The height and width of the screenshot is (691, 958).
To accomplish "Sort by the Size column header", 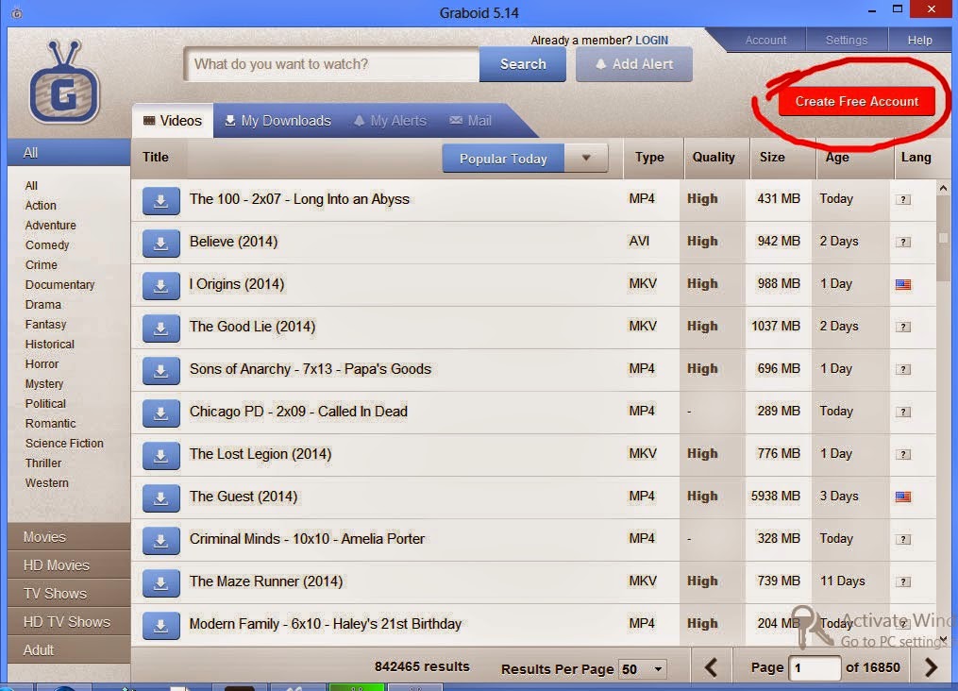I will (x=772, y=157).
